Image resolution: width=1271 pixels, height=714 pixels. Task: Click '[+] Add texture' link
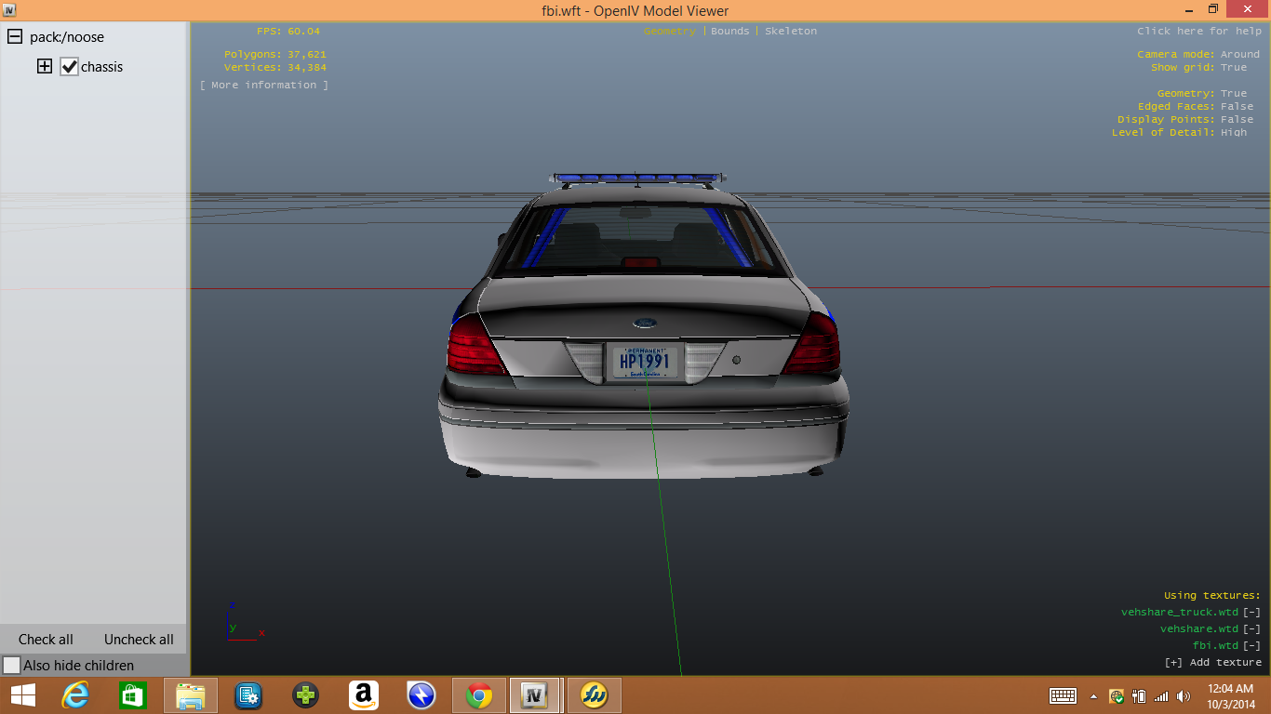[x=1212, y=663]
